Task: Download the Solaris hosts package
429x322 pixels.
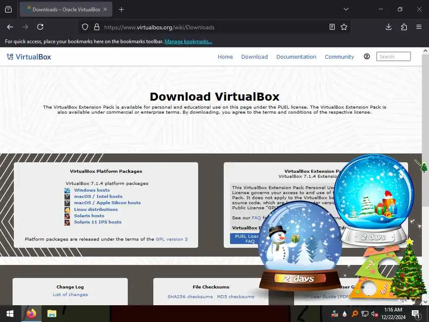Action: (x=89, y=216)
